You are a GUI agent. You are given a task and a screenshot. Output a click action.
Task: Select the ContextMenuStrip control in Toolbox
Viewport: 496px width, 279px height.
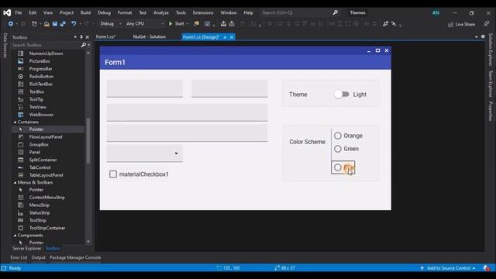(46, 198)
